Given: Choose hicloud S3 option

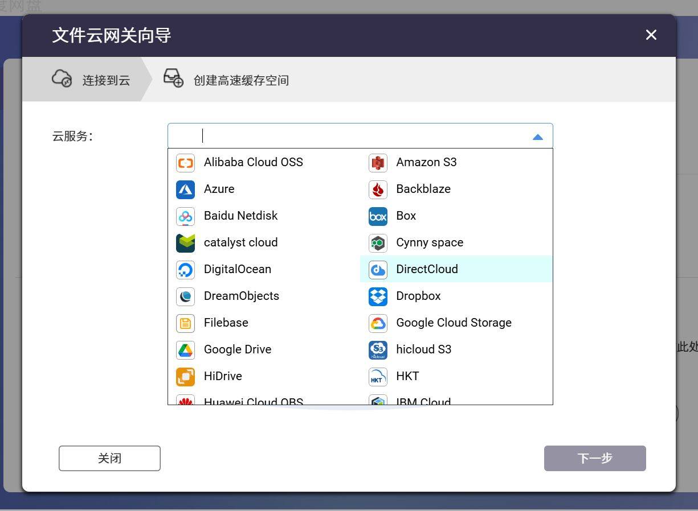Looking at the screenshot, I should [x=456, y=349].
